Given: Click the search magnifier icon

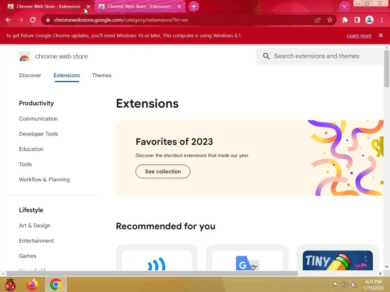Looking at the screenshot, I should click(266, 56).
